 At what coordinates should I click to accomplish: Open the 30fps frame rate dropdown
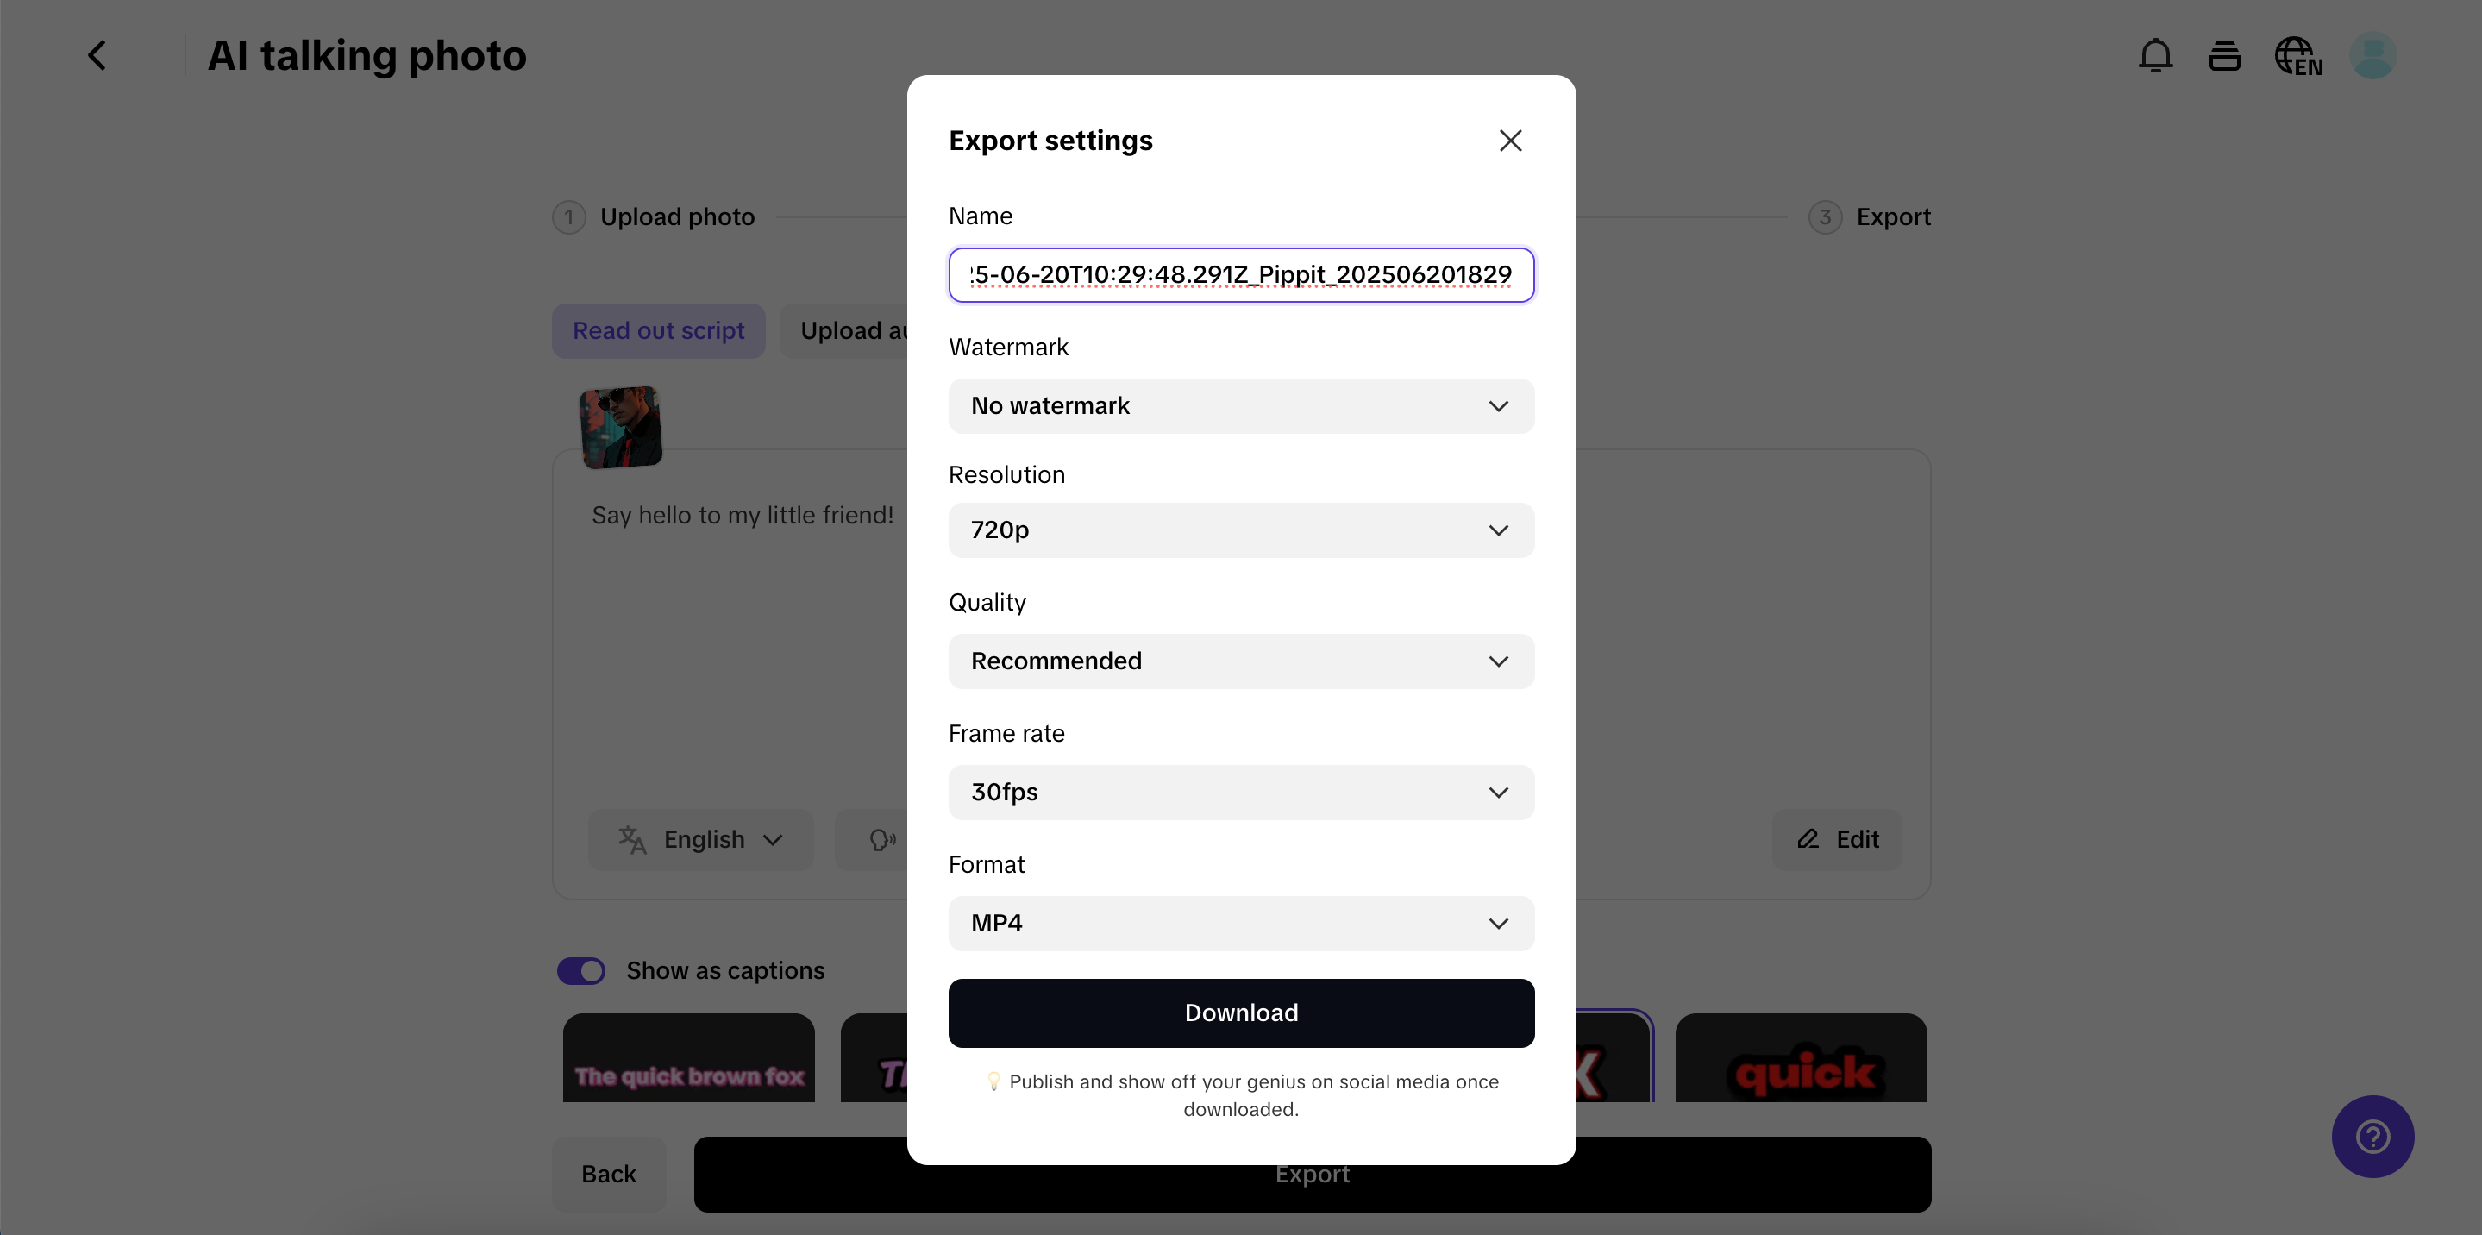tap(1240, 792)
